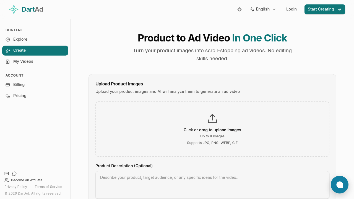Open the English language dropdown
Viewport: 354px width, 199px height.
263,9
